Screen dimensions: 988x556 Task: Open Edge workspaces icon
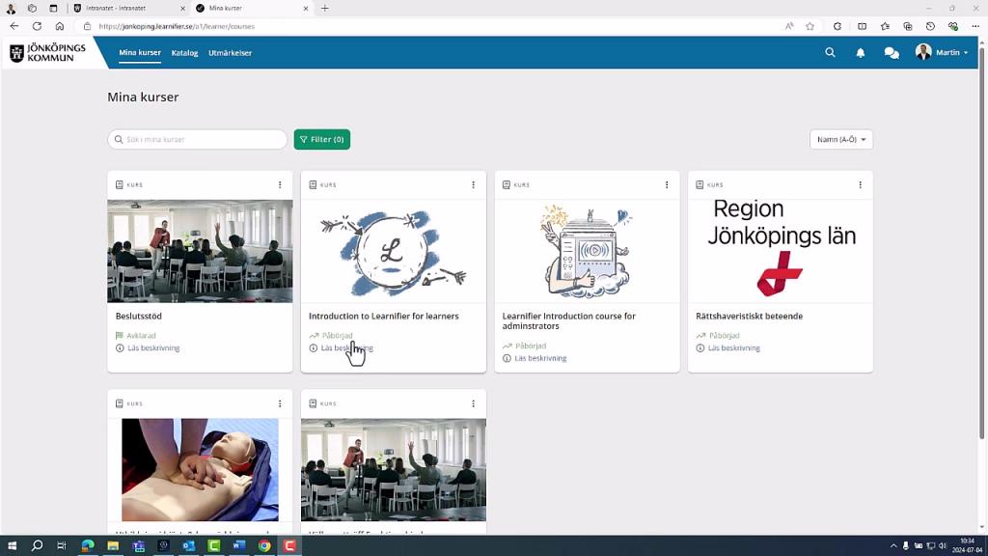pyautogui.click(x=32, y=8)
